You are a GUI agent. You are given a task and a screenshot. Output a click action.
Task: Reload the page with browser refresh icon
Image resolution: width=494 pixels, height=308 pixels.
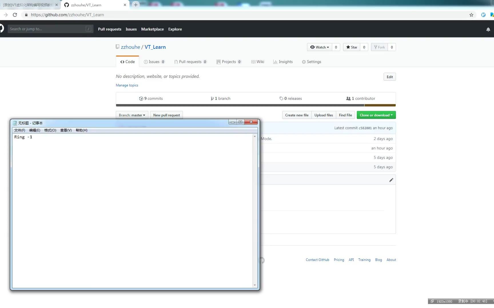(15, 15)
